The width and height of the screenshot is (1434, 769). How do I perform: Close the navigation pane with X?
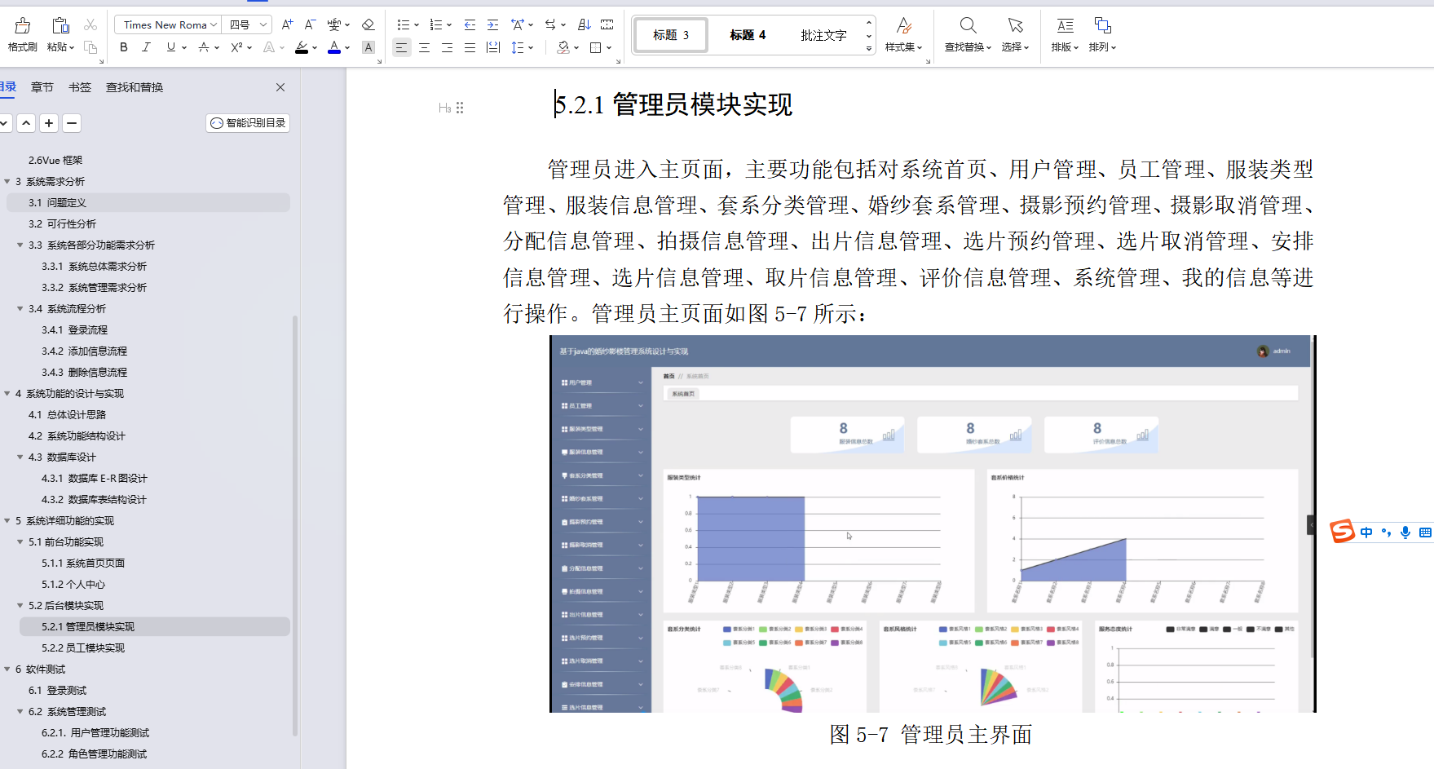pos(280,87)
